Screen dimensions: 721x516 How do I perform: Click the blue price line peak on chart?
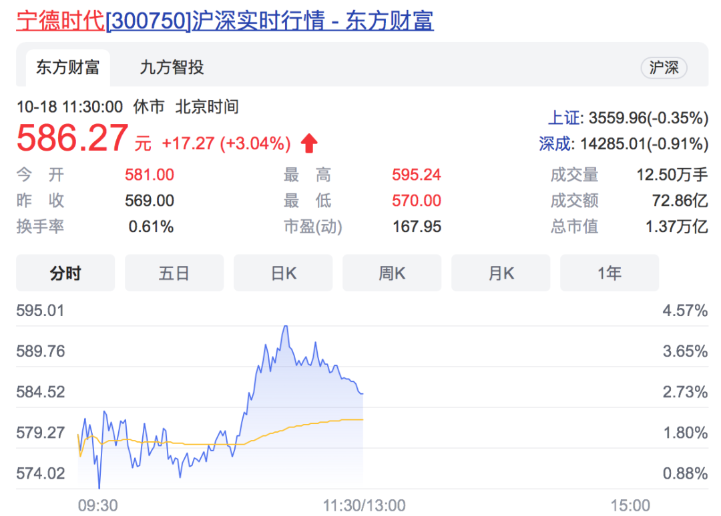pyautogui.click(x=286, y=327)
